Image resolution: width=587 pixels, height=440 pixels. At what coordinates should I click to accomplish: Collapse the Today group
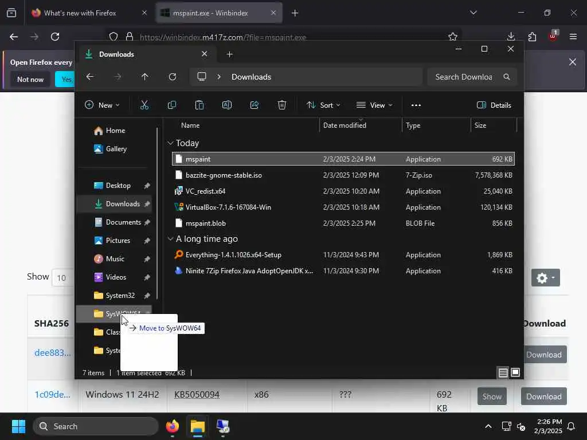click(x=170, y=143)
